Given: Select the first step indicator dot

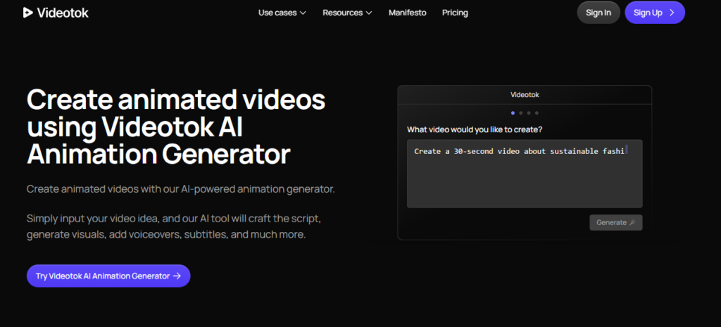Looking at the screenshot, I should coord(513,113).
